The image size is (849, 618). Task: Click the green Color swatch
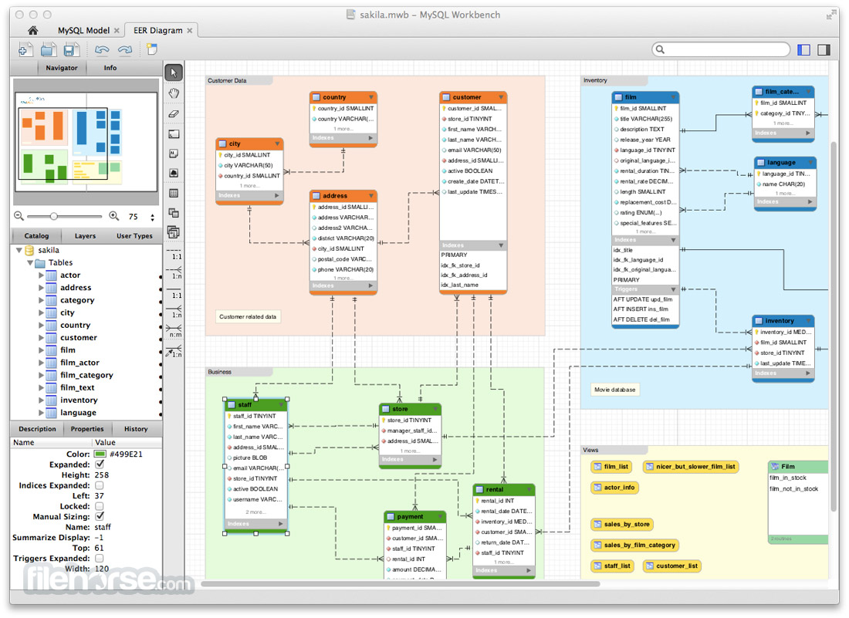click(100, 454)
